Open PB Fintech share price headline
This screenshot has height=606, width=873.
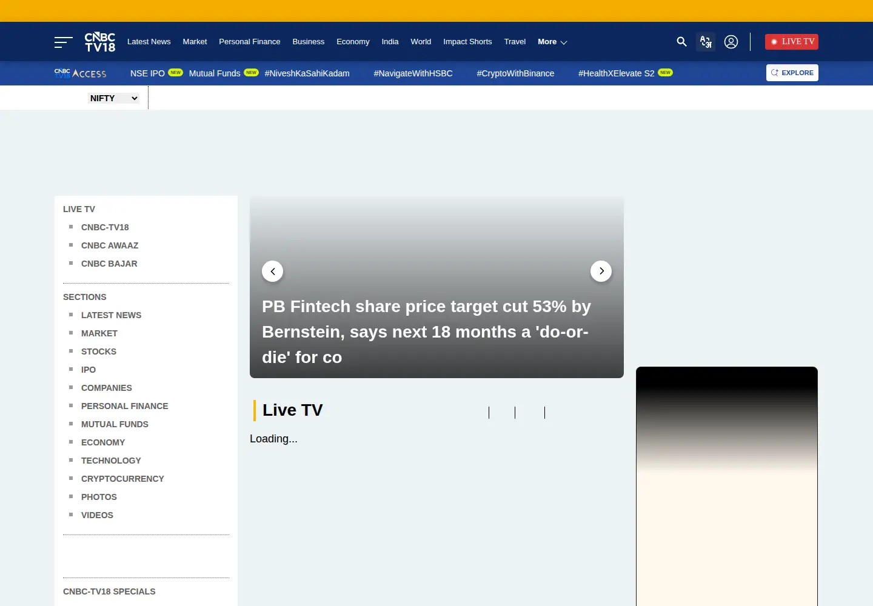point(426,331)
